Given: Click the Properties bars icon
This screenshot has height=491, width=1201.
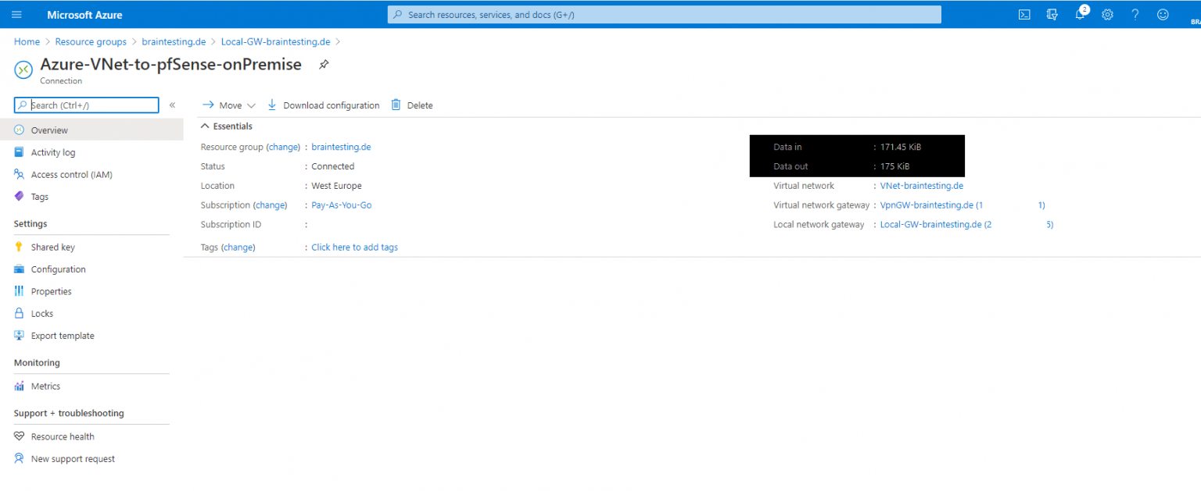Looking at the screenshot, I should (20, 291).
